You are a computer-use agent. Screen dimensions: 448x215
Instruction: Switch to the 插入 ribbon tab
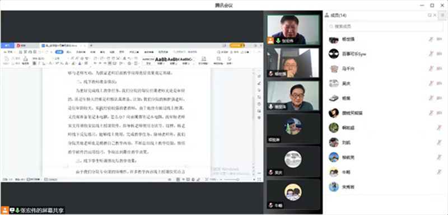click(x=68, y=52)
